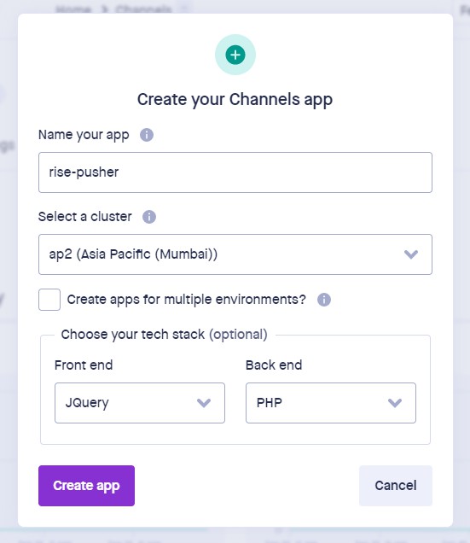Click info icon beside multiple environments option

pos(324,300)
